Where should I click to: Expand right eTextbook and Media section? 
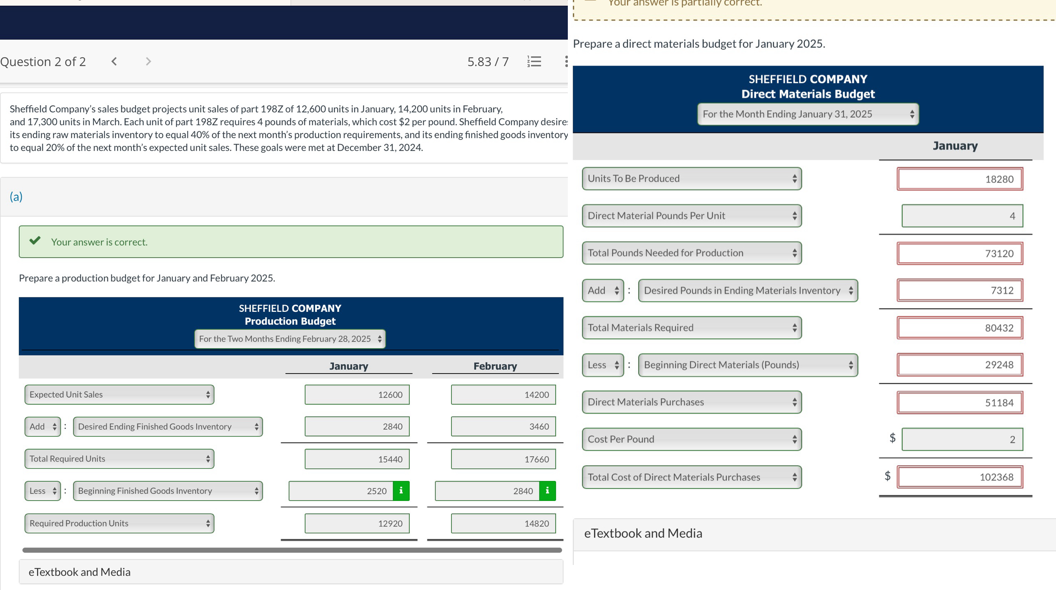coord(814,533)
